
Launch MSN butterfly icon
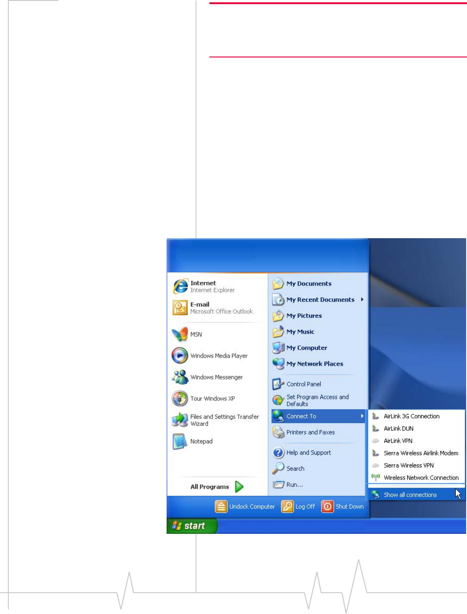pos(180,334)
